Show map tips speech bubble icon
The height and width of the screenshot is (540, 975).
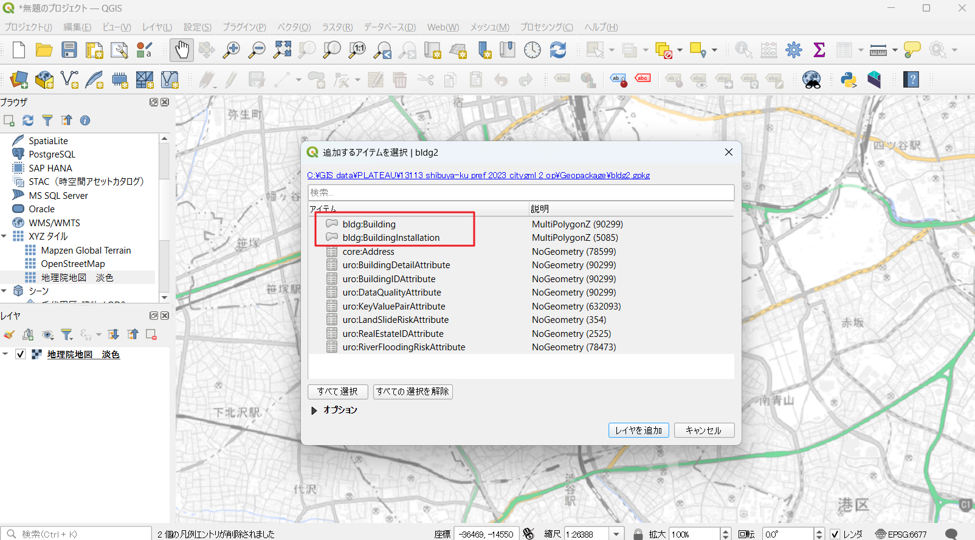[x=912, y=50]
